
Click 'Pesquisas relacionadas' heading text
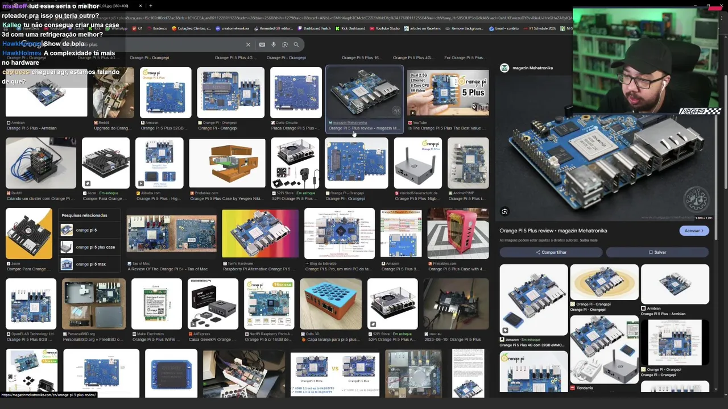(x=84, y=215)
